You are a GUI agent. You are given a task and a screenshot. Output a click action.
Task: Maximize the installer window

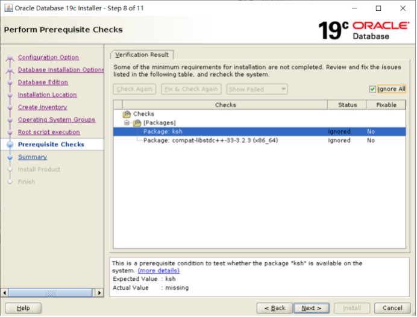tap(378, 8)
